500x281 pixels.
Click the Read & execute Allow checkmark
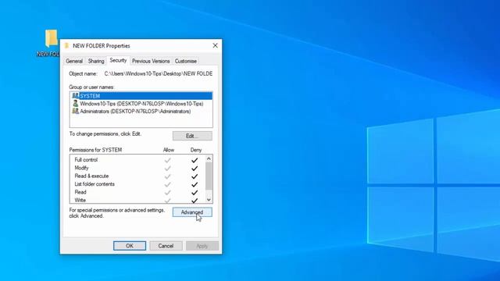tap(168, 176)
